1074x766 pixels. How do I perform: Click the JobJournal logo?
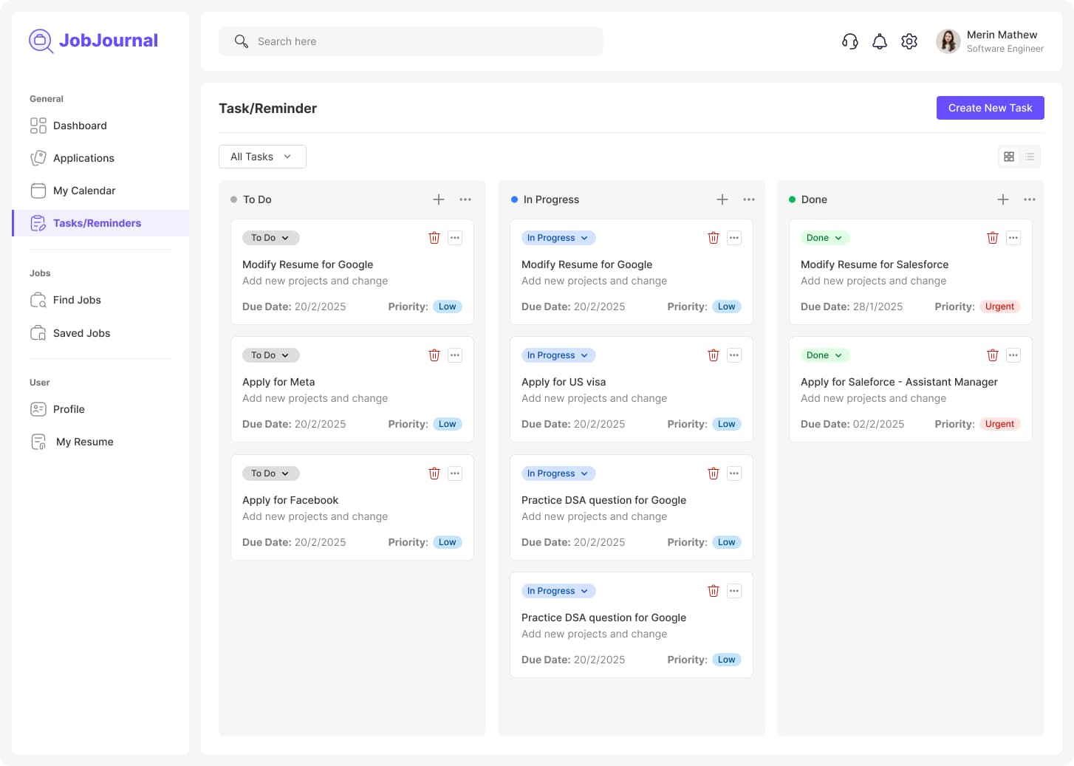[x=93, y=41]
